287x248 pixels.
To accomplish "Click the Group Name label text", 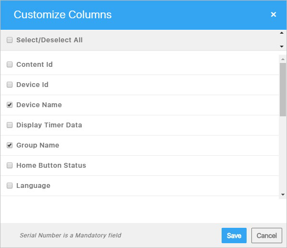I will (37, 145).
